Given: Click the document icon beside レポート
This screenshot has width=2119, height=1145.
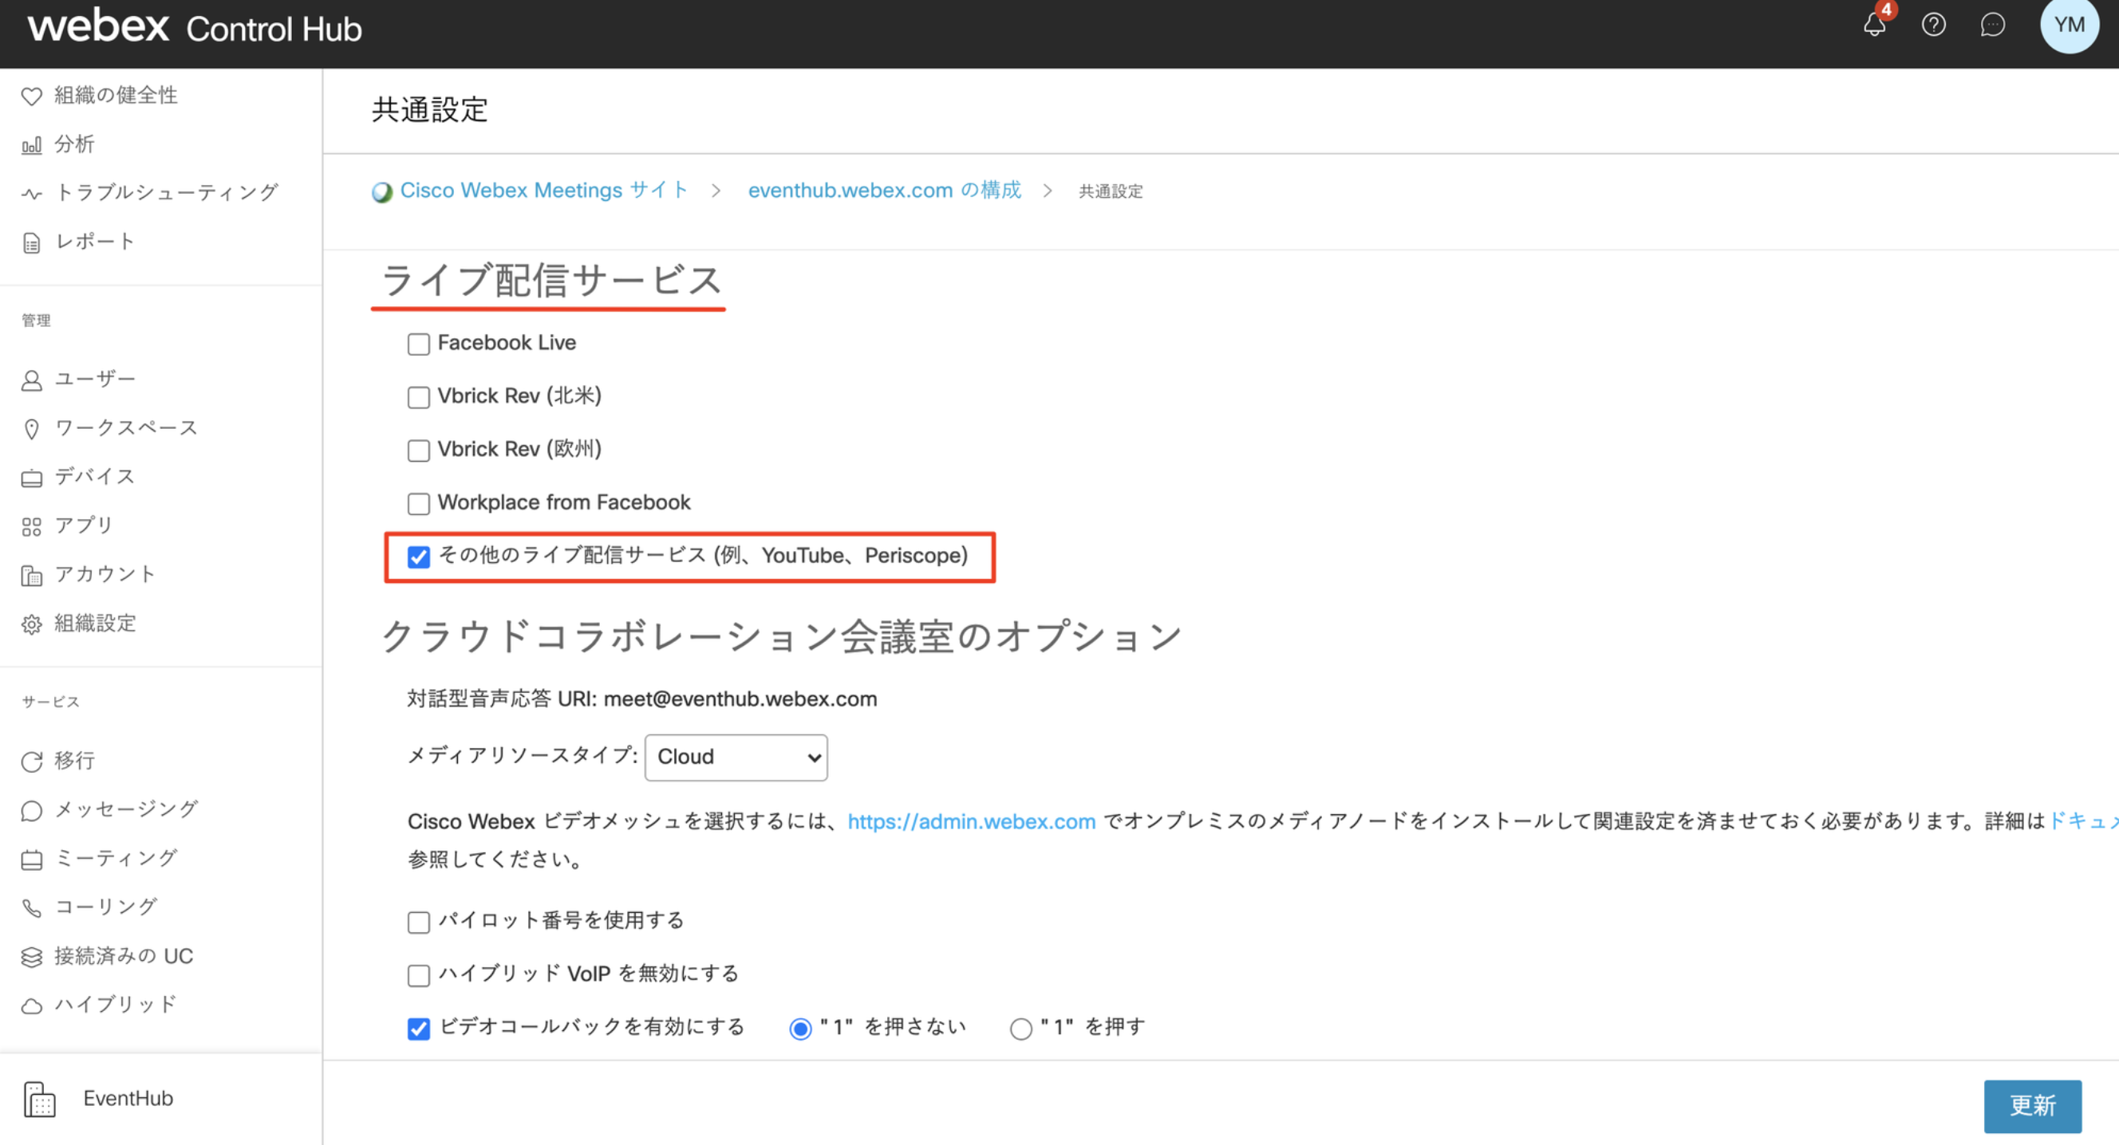Looking at the screenshot, I should (x=31, y=243).
